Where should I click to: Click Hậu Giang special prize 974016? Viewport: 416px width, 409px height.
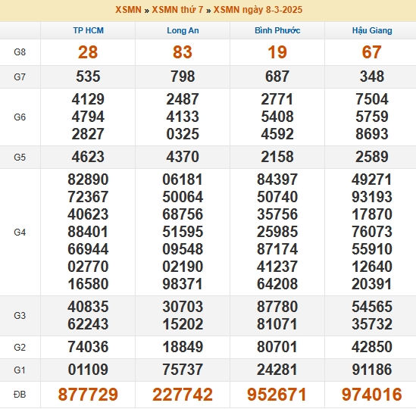(x=372, y=395)
